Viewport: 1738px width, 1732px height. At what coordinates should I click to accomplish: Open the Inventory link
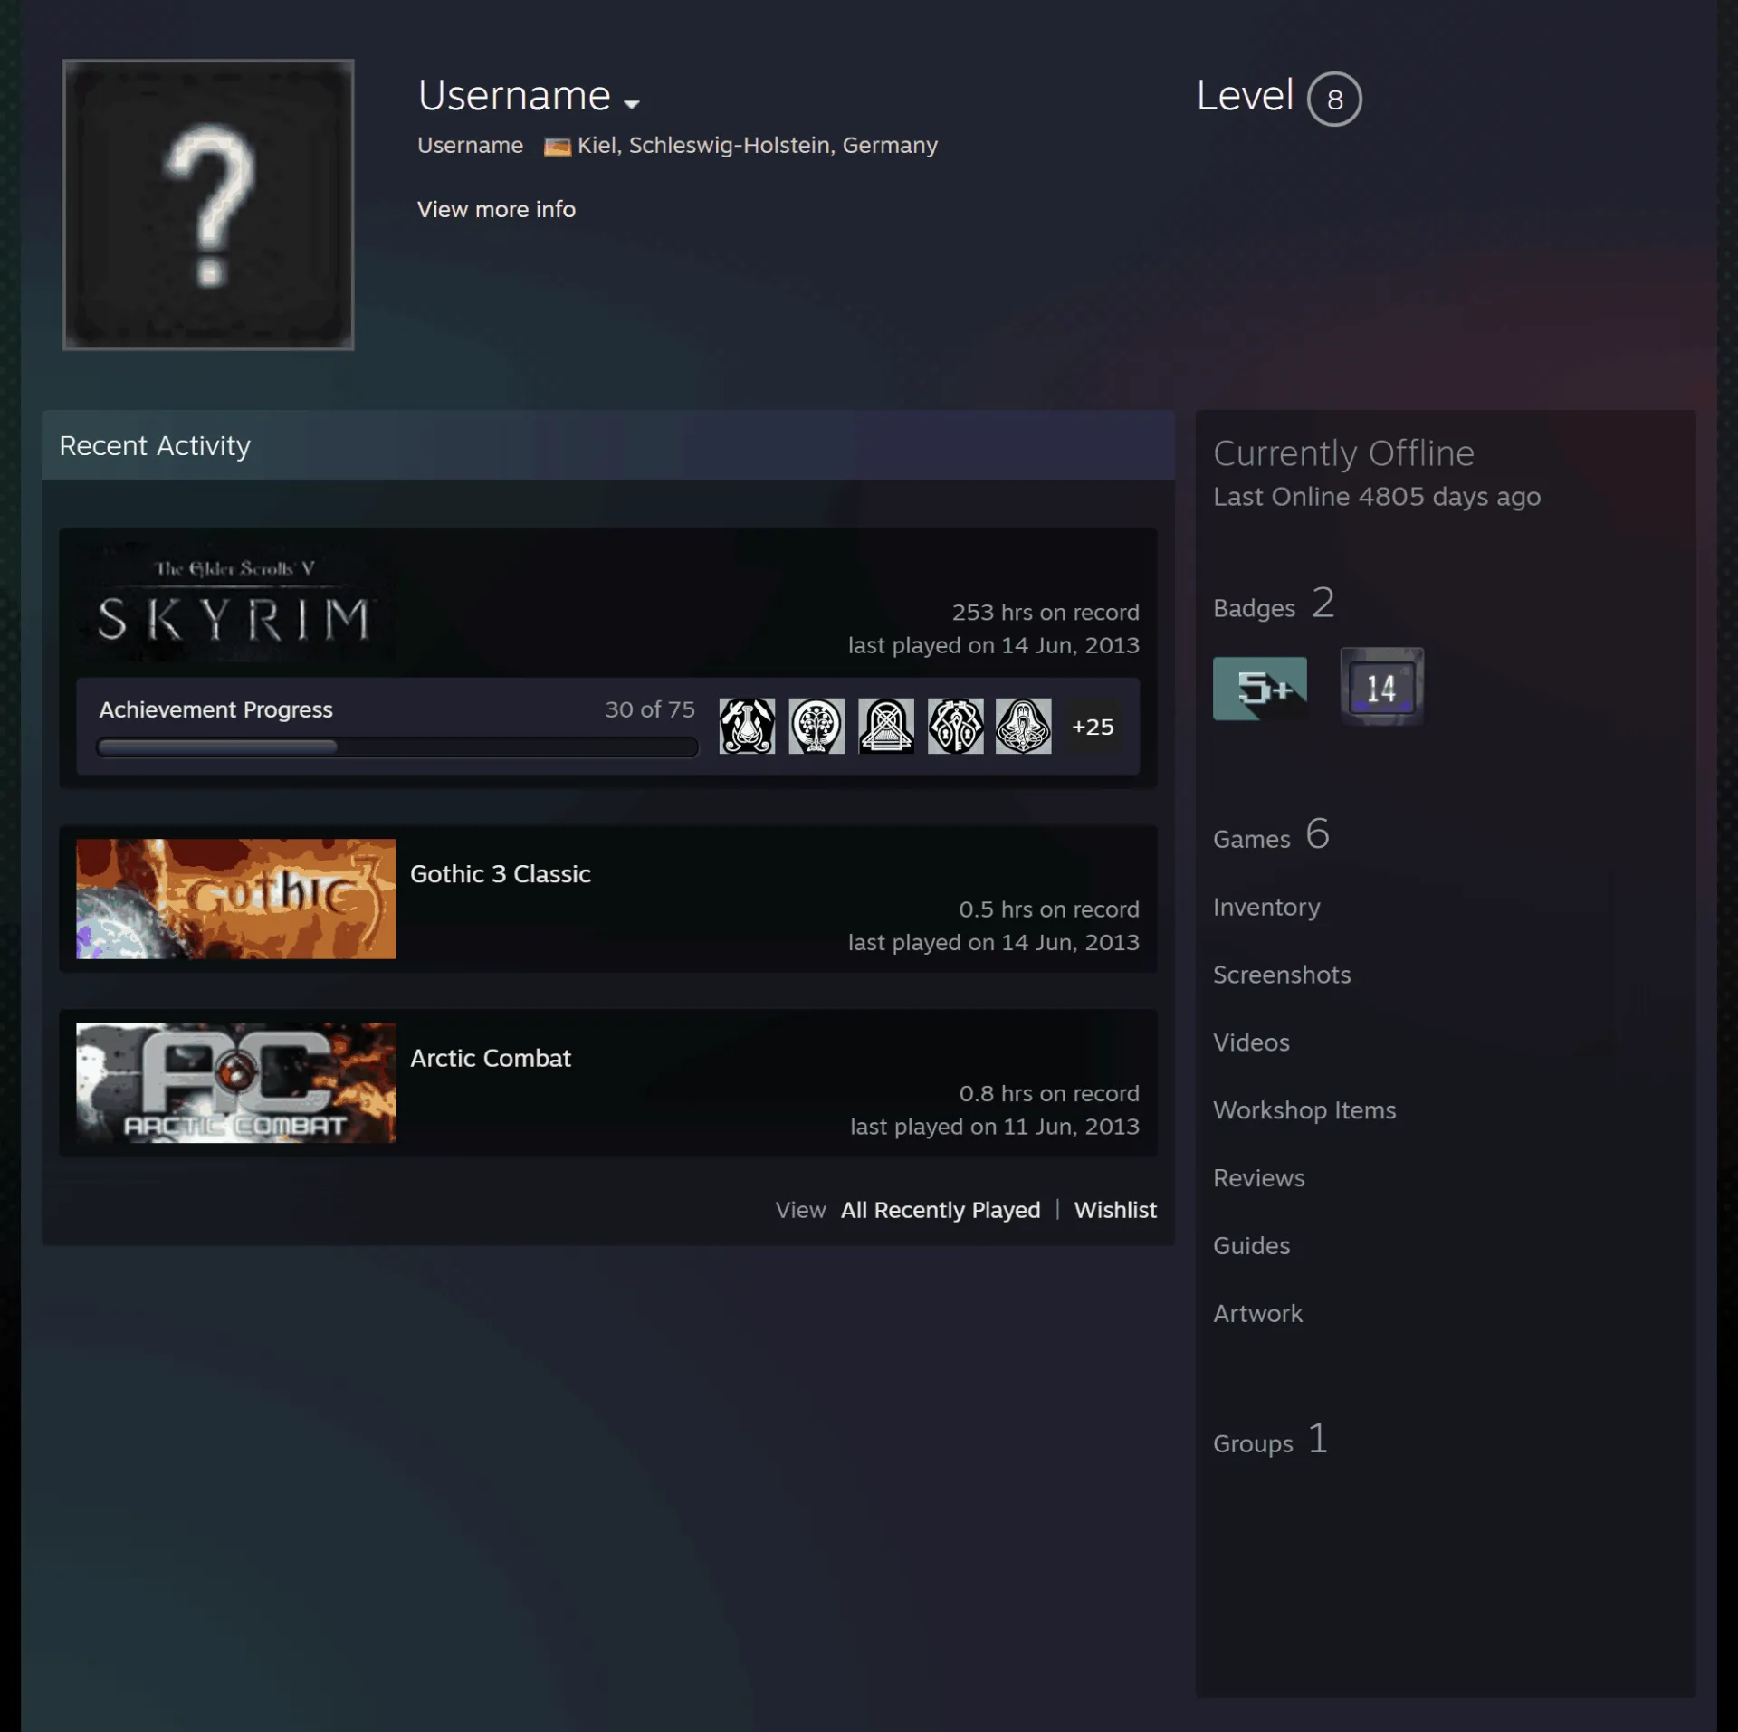1266,907
